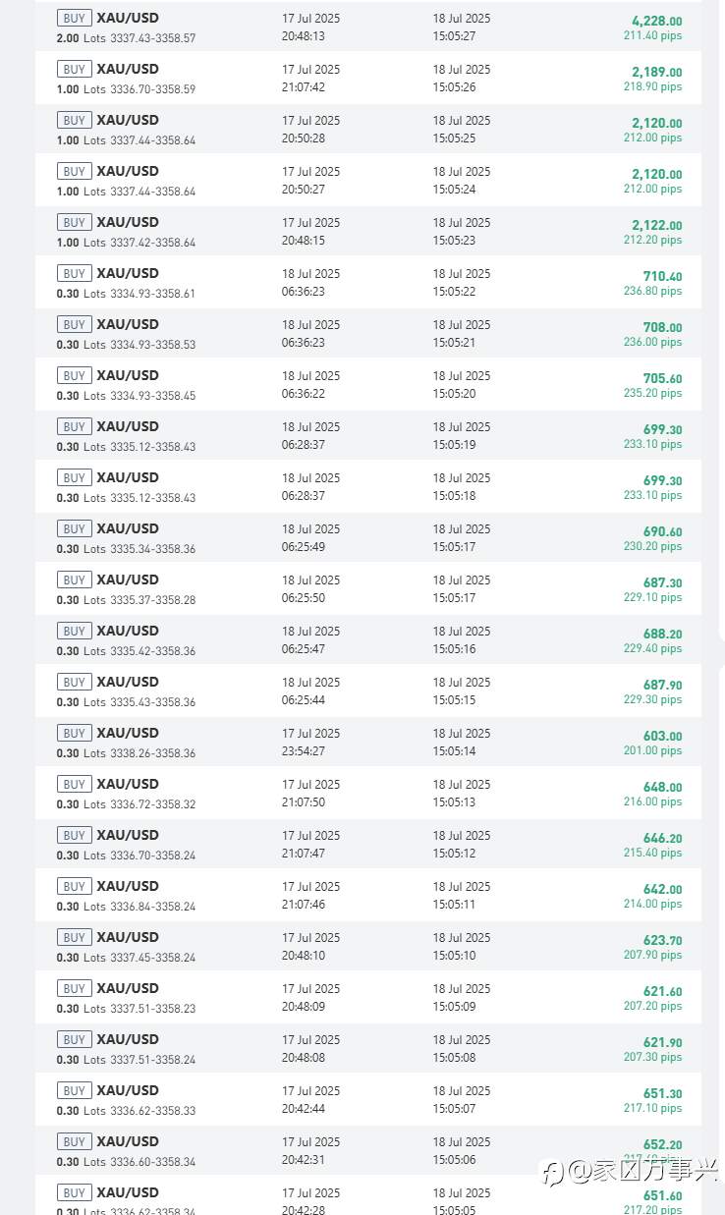
Task: Click the 688.20 profit amount
Action: (662, 634)
